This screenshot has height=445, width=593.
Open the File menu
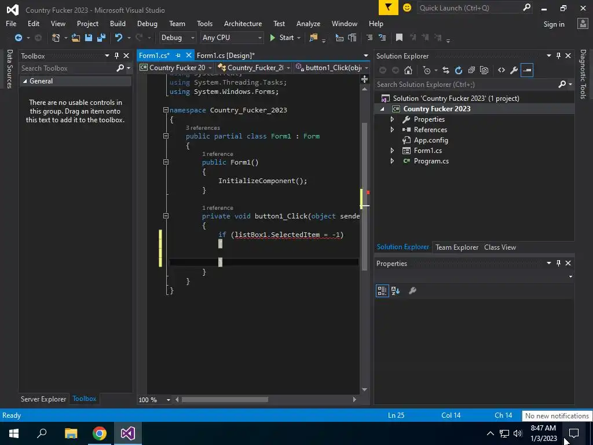pyautogui.click(x=11, y=23)
